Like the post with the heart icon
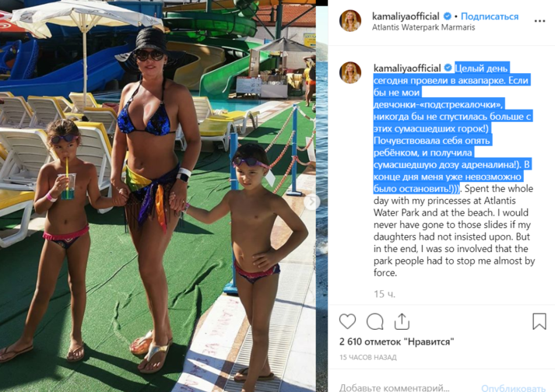 tap(347, 321)
